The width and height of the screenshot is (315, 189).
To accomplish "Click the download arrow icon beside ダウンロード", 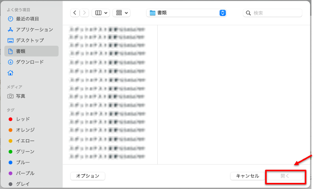I will tap(11, 62).
